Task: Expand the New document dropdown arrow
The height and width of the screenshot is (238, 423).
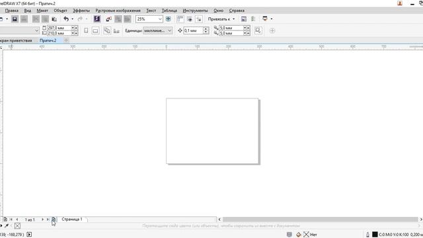Action: pos(7,19)
